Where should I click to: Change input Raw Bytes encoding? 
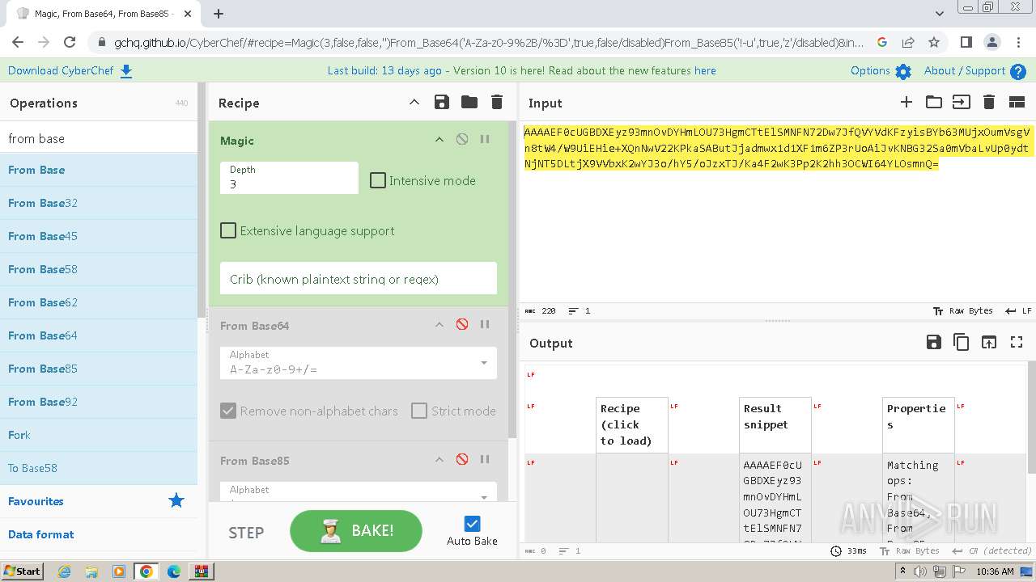[x=962, y=310]
